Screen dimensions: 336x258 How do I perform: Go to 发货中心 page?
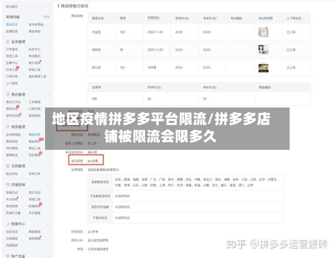(34, 49)
